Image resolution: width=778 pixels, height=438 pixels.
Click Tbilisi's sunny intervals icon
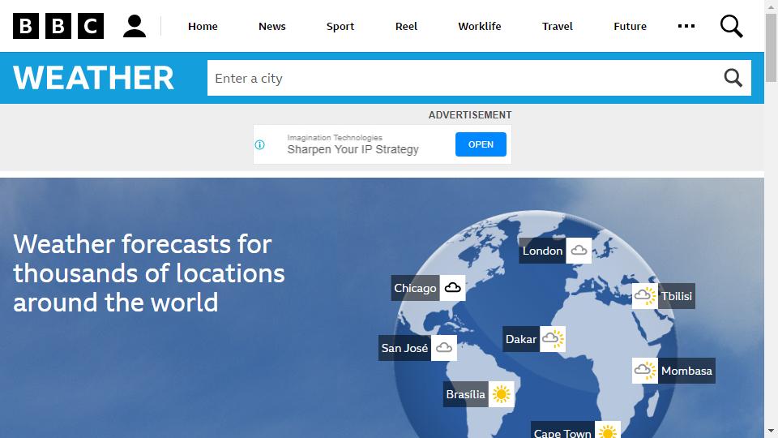click(644, 296)
